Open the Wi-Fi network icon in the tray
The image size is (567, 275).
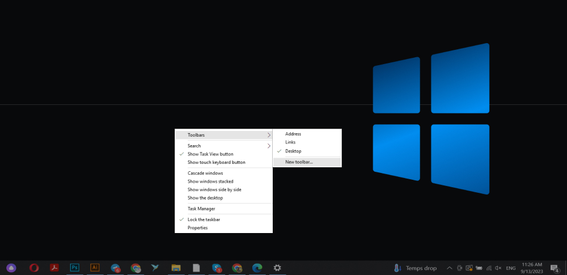pyautogui.click(x=489, y=268)
